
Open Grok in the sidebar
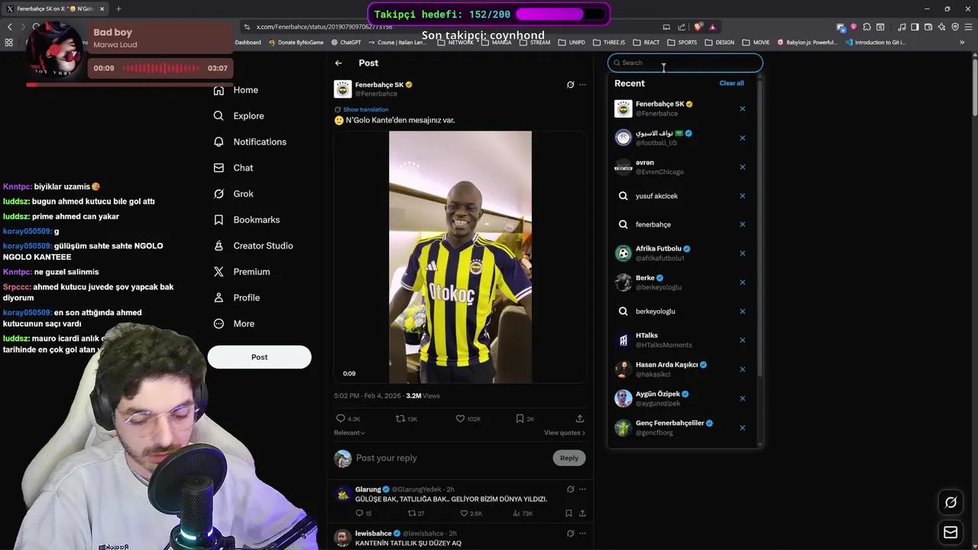(233, 194)
